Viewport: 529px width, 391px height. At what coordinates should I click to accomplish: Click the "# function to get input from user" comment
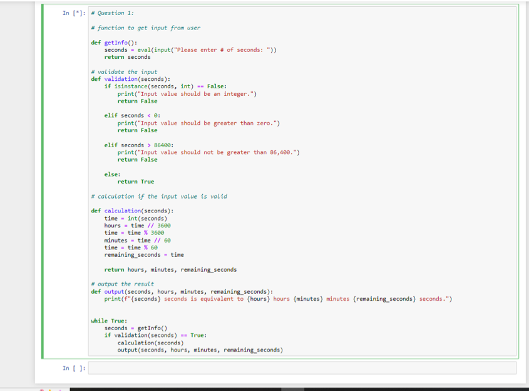click(x=145, y=28)
